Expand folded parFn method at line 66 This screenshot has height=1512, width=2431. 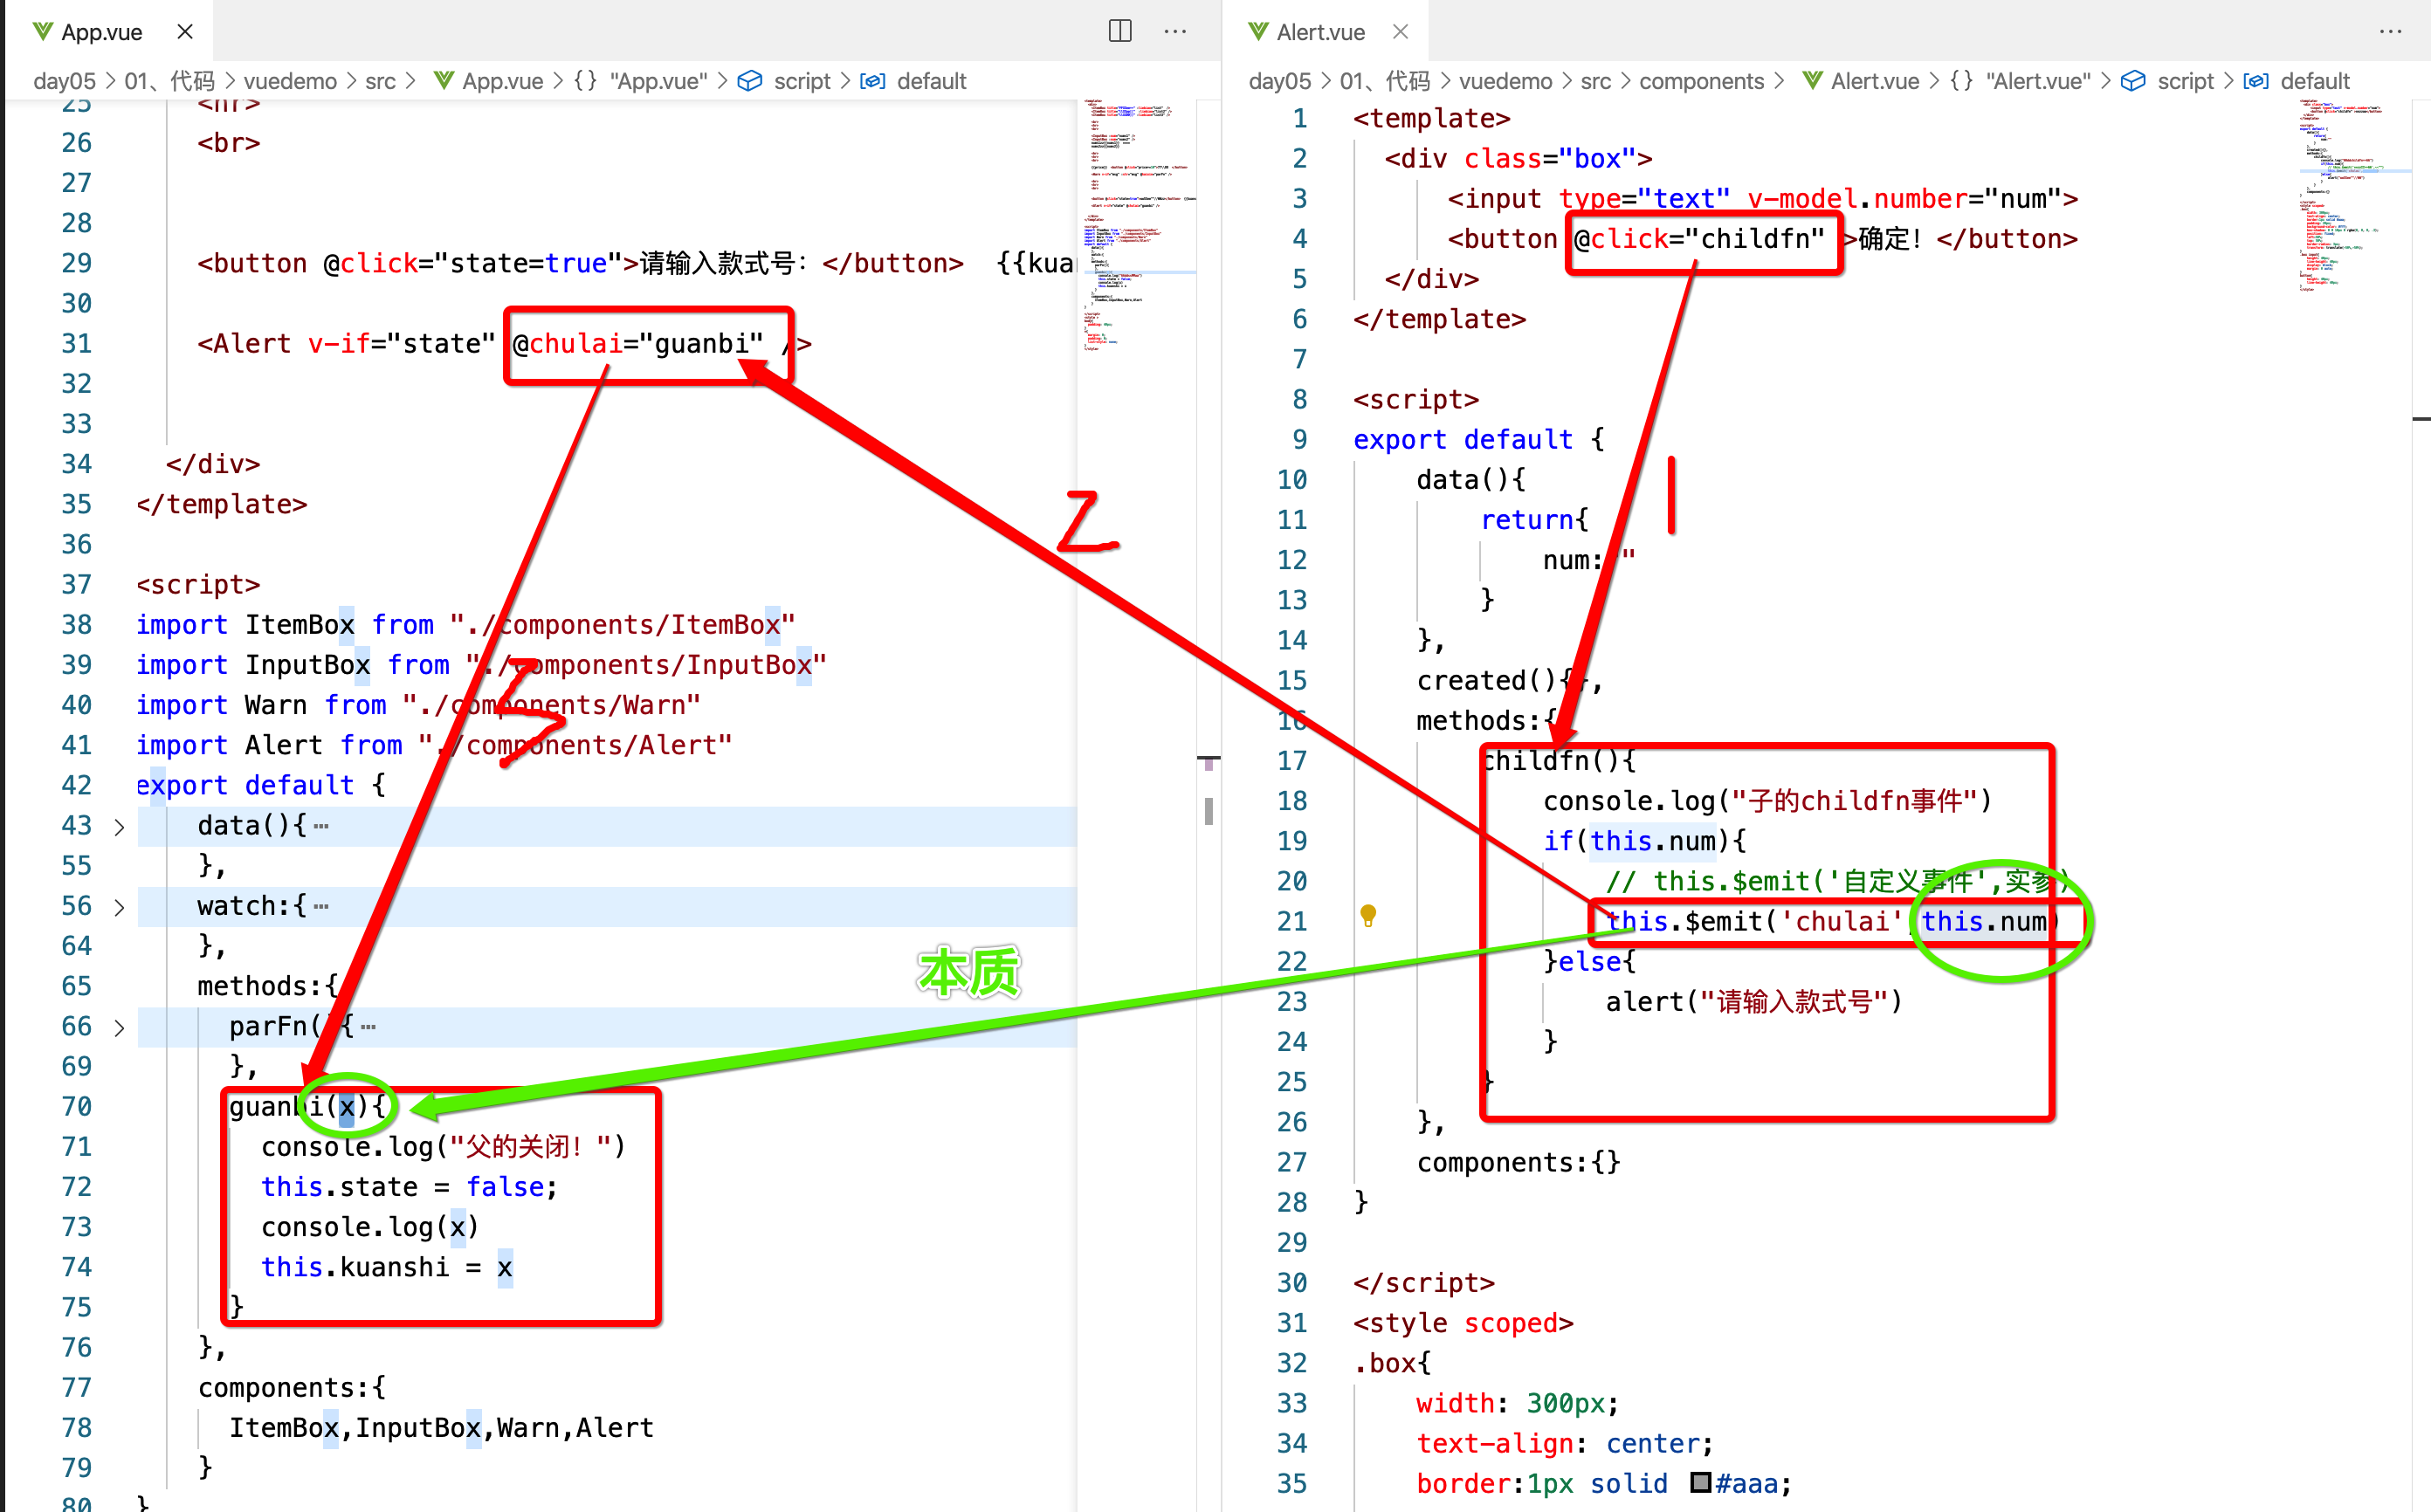pos(119,1027)
